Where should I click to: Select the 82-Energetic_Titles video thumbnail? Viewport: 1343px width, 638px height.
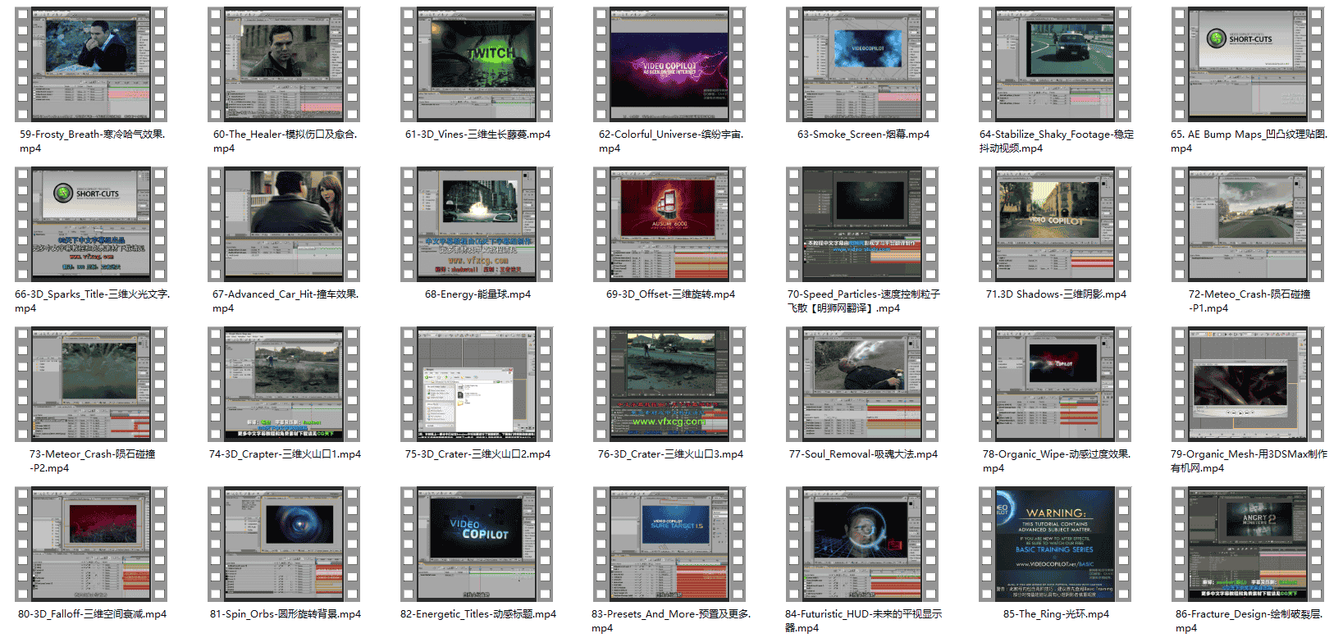[477, 545]
